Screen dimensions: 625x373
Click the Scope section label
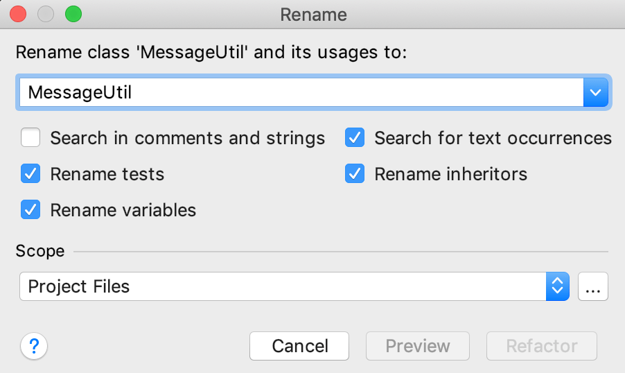coord(40,251)
